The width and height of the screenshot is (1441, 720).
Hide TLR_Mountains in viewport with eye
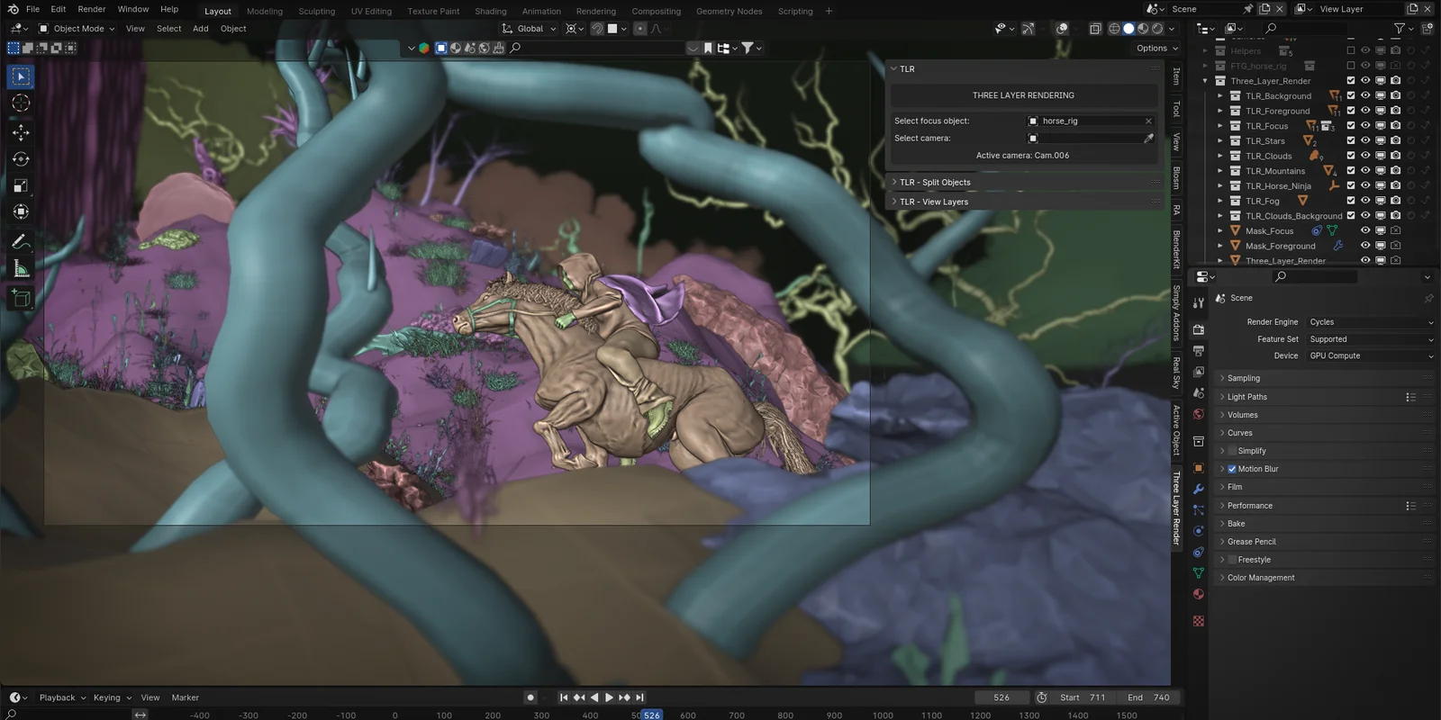click(x=1365, y=171)
